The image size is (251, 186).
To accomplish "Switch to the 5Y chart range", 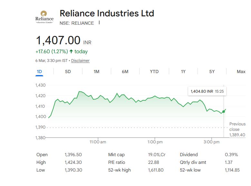I will [212, 72].
